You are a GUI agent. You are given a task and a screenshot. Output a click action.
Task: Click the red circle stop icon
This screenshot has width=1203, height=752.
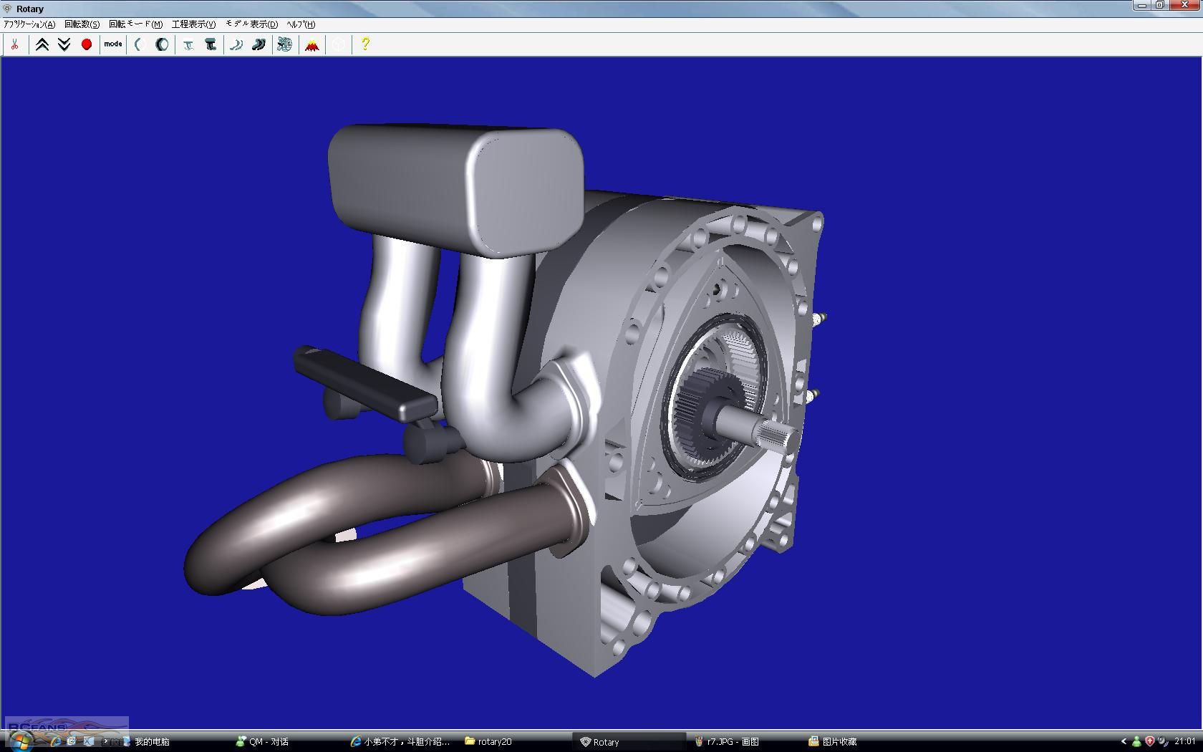(x=87, y=44)
